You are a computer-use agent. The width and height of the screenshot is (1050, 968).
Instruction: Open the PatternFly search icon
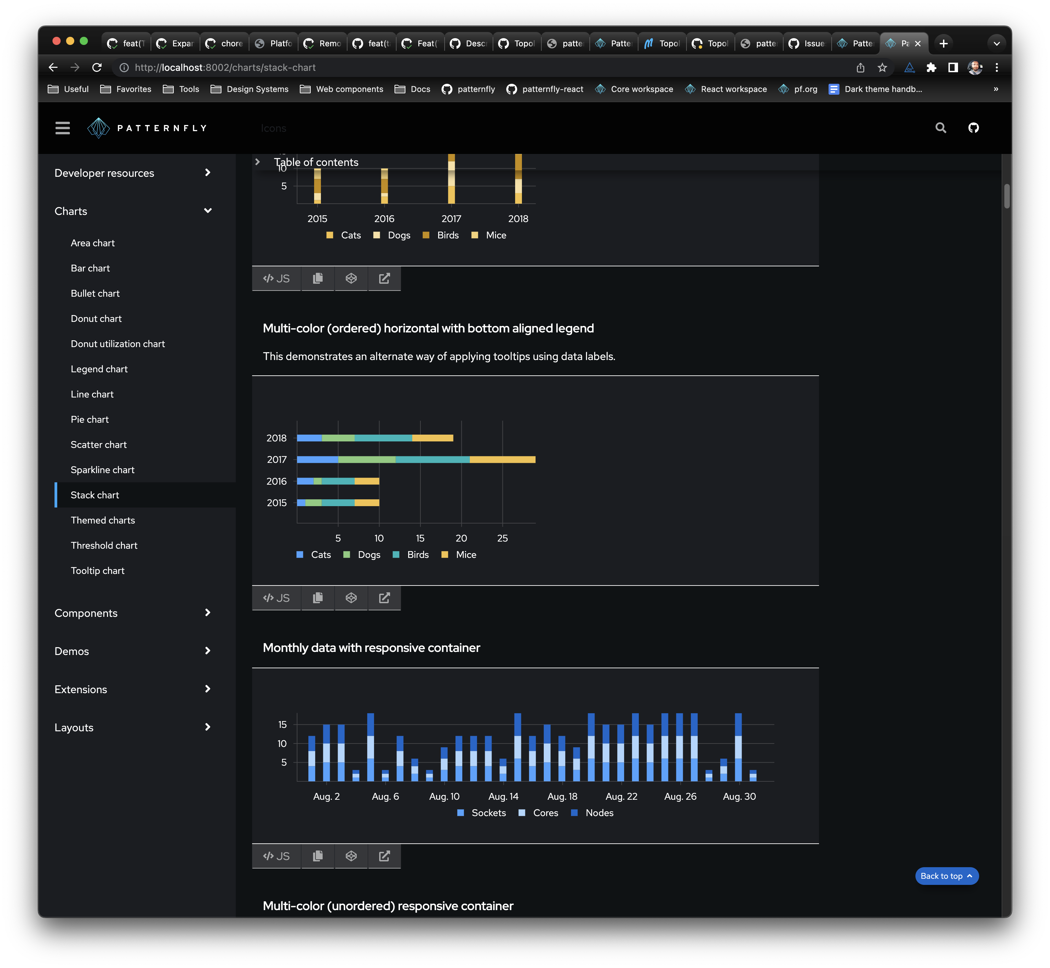point(941,128)
